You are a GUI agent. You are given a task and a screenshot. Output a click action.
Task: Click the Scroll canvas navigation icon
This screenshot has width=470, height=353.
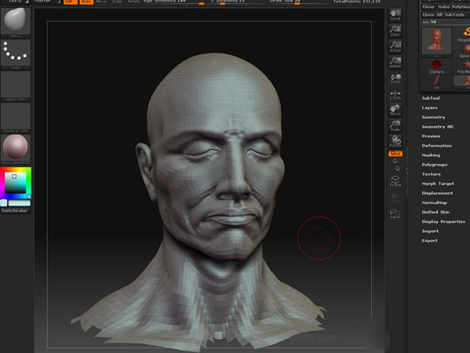tap(396, 15)
